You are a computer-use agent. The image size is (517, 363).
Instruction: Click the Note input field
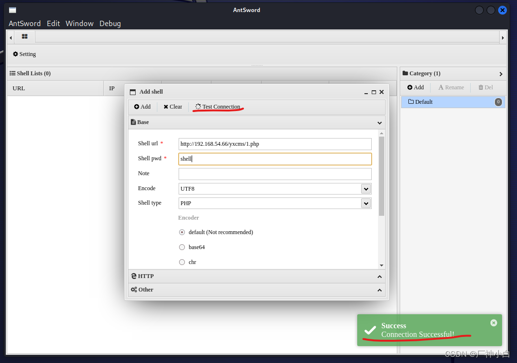click(x=275, y=174)
